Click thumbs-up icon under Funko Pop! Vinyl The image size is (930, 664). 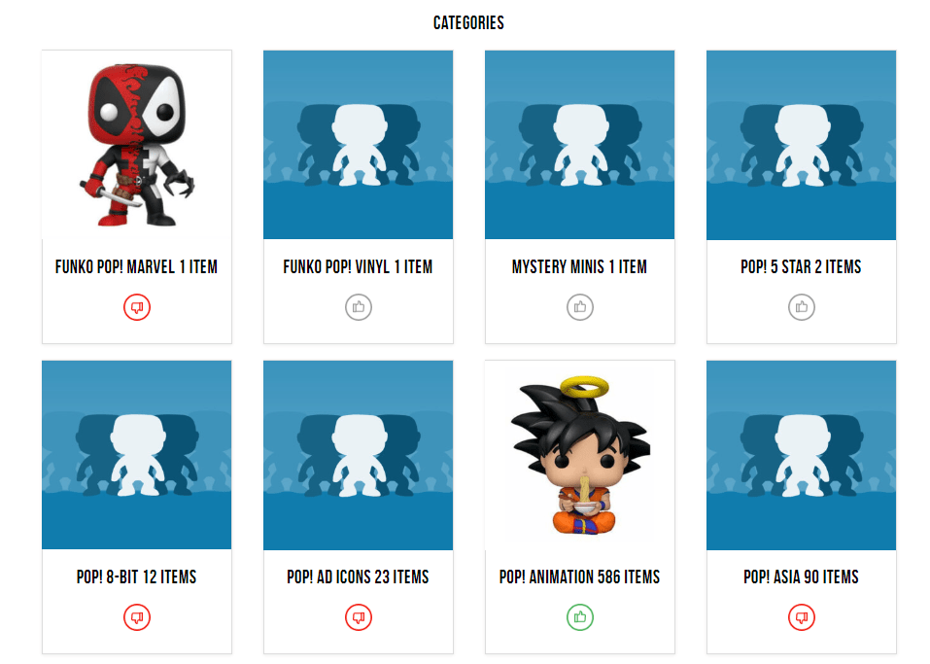(x=359, y=307)
